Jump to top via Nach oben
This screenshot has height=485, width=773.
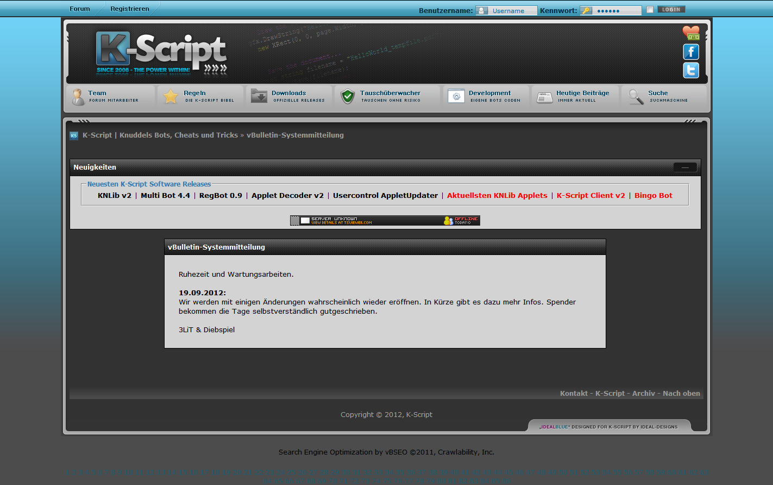(681, 394)
